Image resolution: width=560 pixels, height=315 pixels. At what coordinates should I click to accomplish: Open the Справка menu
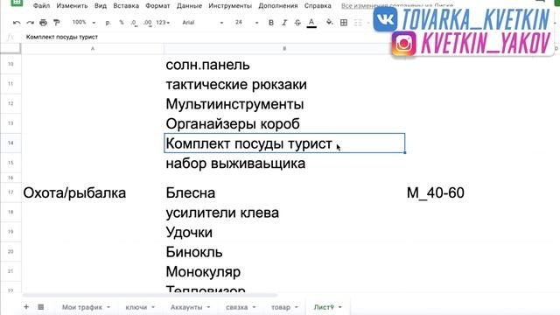[x=318, y=6]
